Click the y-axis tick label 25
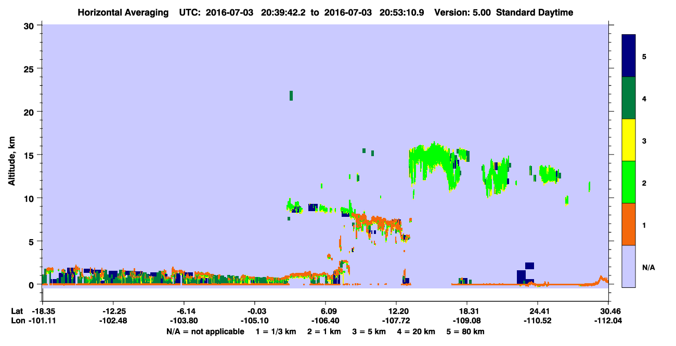676x346 pixels. [30, 68]
